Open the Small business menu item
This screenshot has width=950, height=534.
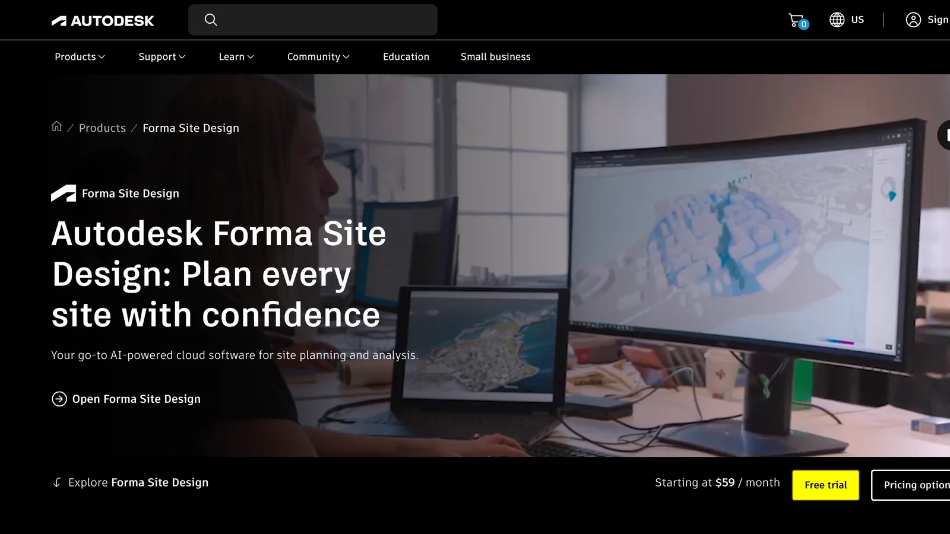tap(496, 57)
